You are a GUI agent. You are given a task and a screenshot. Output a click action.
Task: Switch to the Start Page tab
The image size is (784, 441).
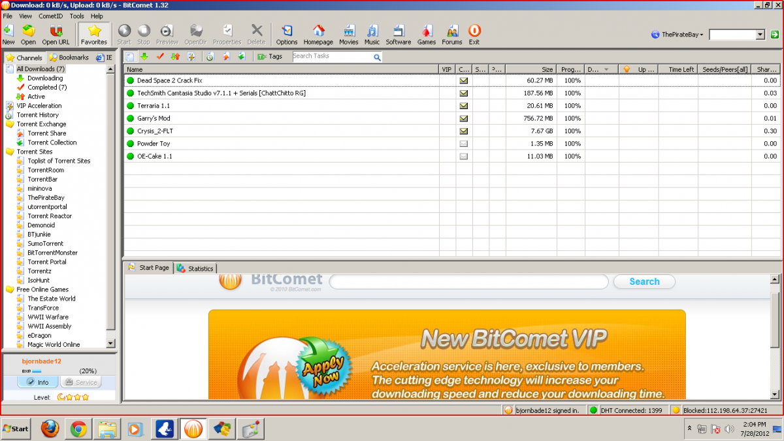pos(149,268)
